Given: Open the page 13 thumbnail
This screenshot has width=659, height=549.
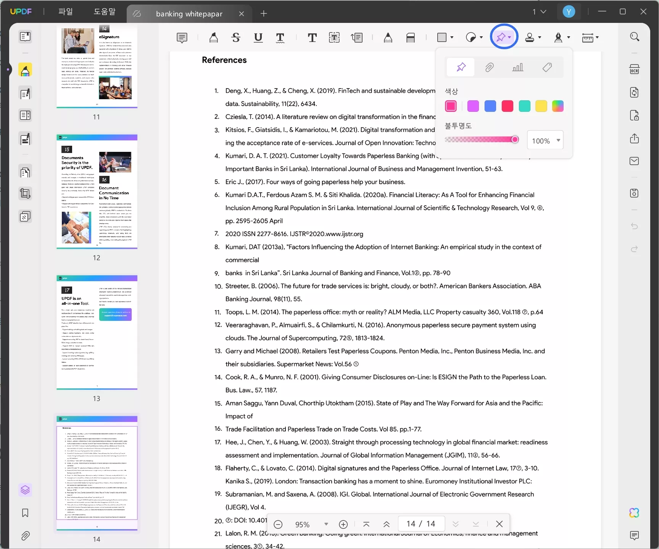Looking at the screenshot, I should click(97, 332).
